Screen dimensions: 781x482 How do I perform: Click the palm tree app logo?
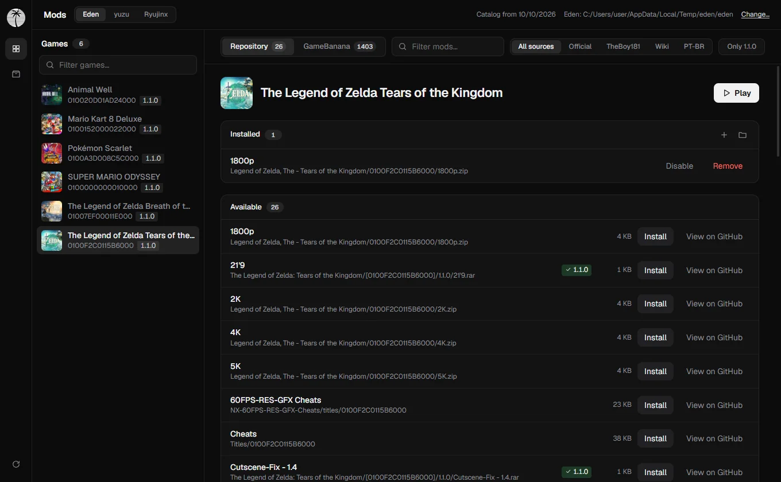pyautogui.click(x=16, y=18)
